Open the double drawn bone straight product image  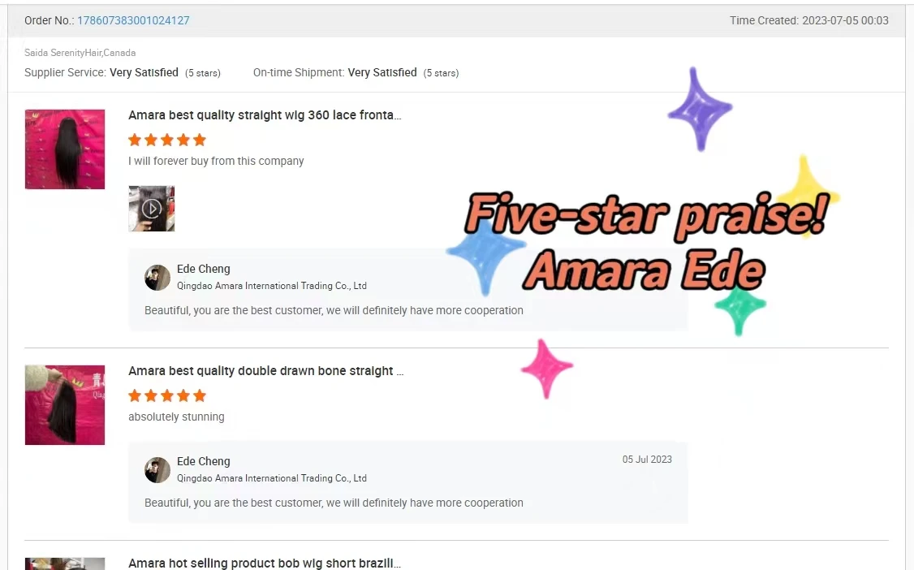pyautogui.click(x=65, y=405)
